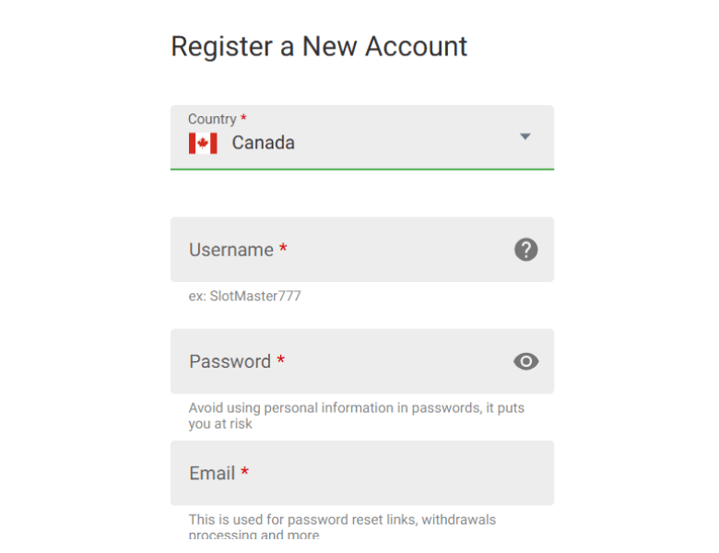This screenshot has width=719, height=553.
Task: Click the "Canada" selected country text
Action: click(x=263, y=143)
